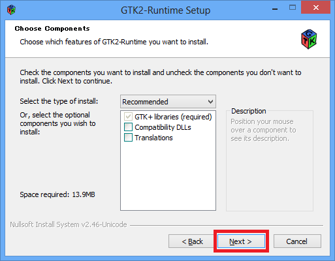Minimize the GTK2-Runtime Setup window
The width and height of the screenshot is (335, 261).
pyautogui.click(x=275, y=8)
